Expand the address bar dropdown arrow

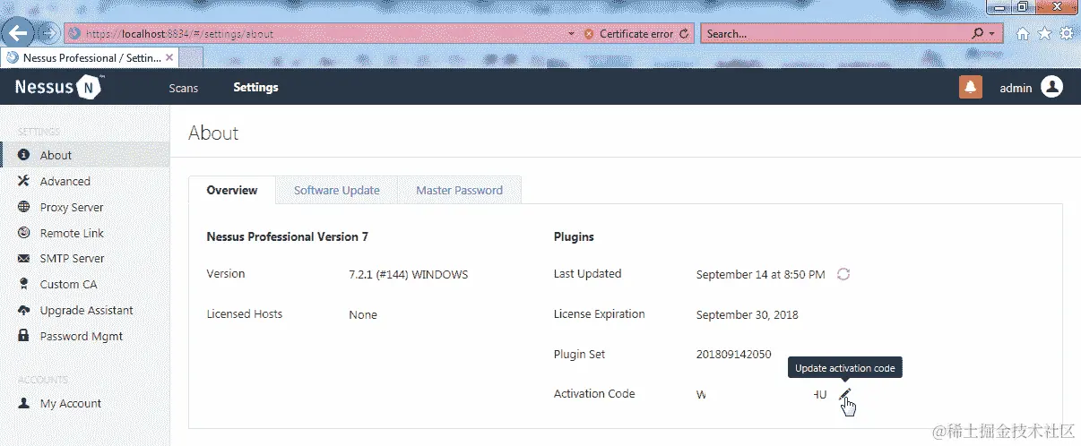pos(572,34)
